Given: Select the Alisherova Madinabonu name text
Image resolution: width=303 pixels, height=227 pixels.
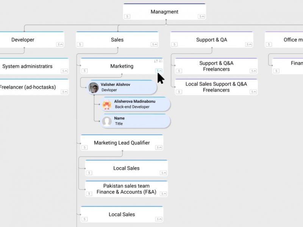Looking at the screenshot, I should (135, 101).
